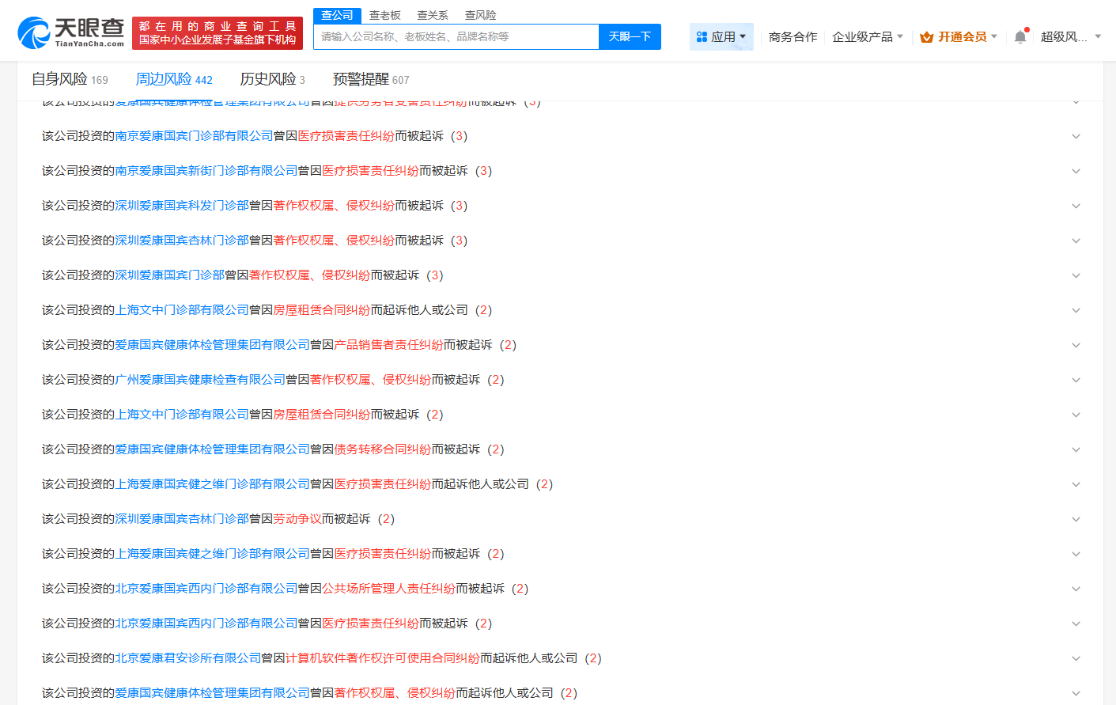Viewport: 1116px width, 705px height.
Task: Expand 健之维门诊部 被起诉 row chevron
Action: (x=1076, y=554)
